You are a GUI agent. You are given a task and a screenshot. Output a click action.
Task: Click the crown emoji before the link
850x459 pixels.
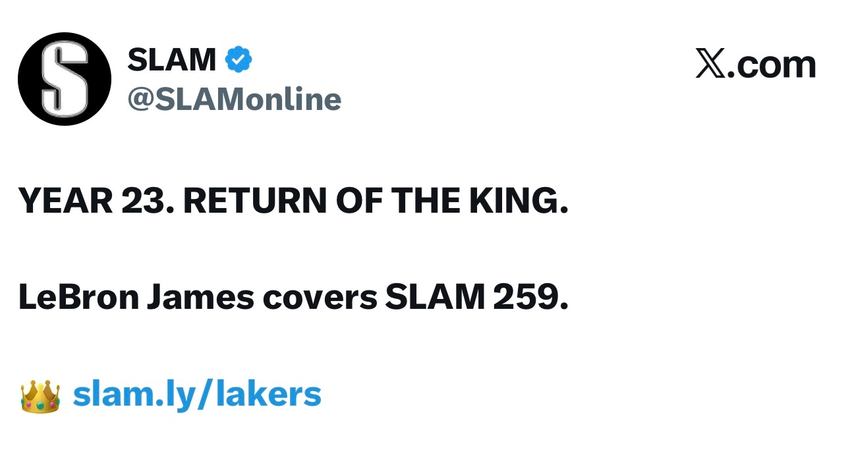tap(40, 395)
